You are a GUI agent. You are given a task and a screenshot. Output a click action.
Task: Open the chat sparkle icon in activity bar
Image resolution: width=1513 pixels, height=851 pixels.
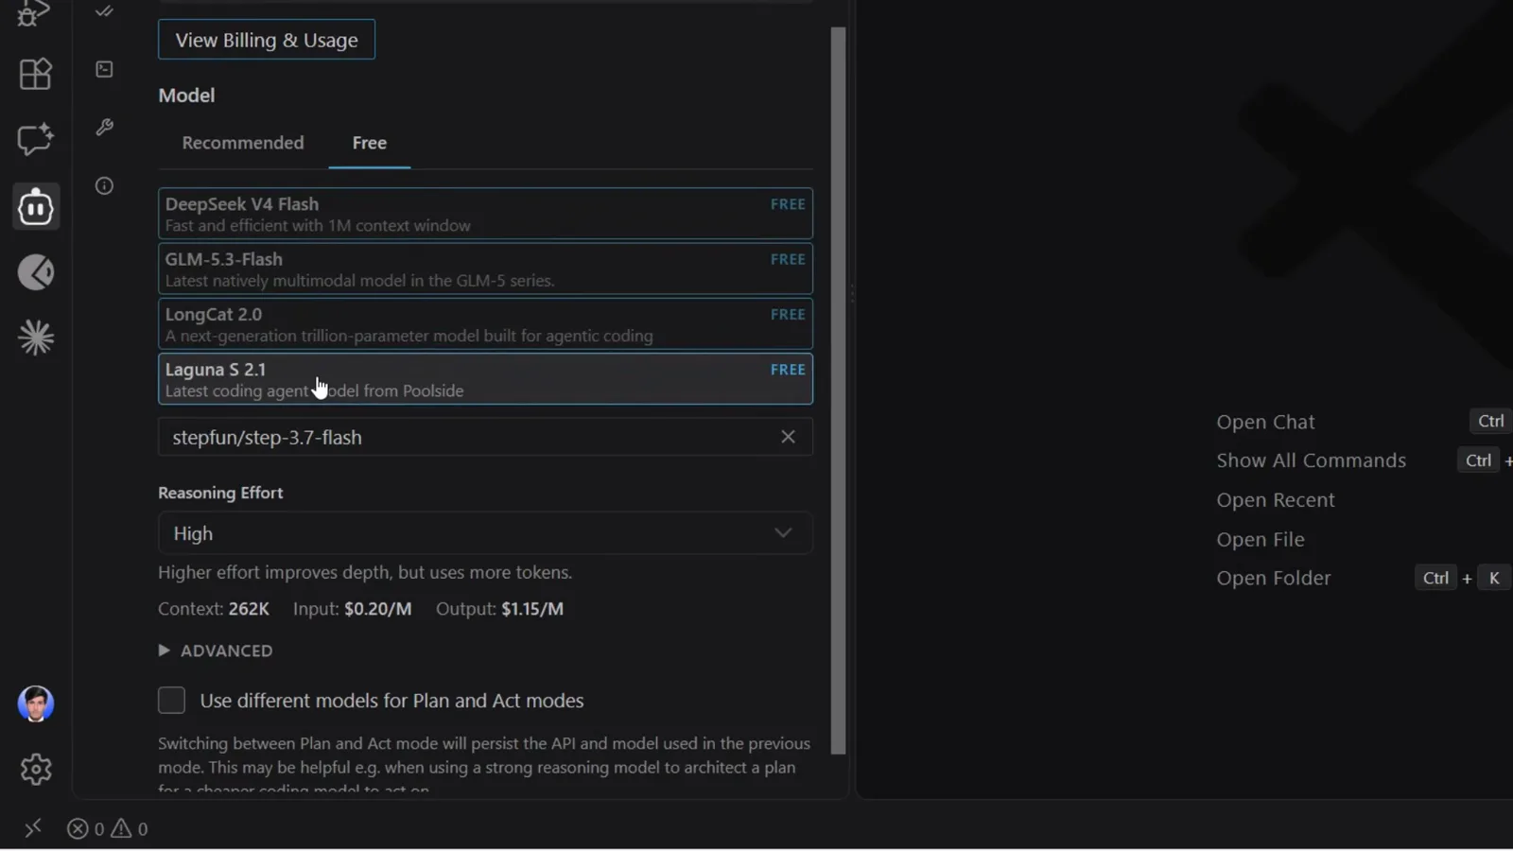coord(35,140)
